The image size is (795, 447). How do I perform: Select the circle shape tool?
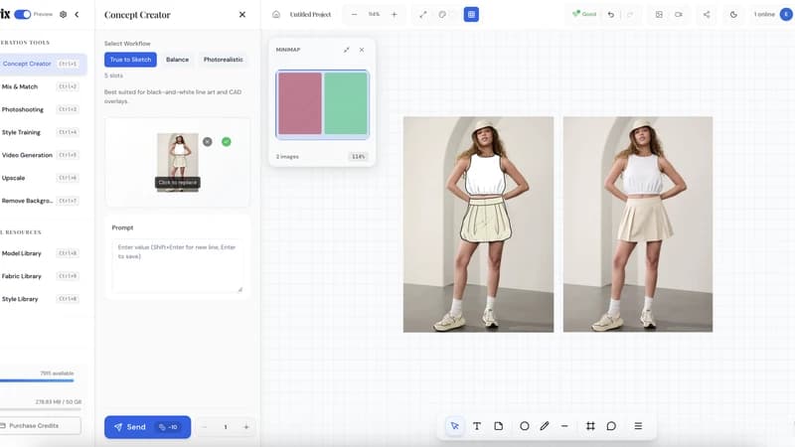pyautogui.click(x=525, y=426)
